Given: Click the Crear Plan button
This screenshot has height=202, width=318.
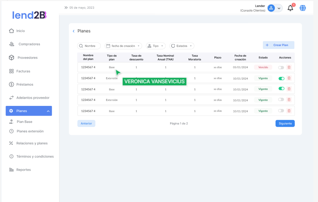Looking at the screenshot, I should pos(278,45).
